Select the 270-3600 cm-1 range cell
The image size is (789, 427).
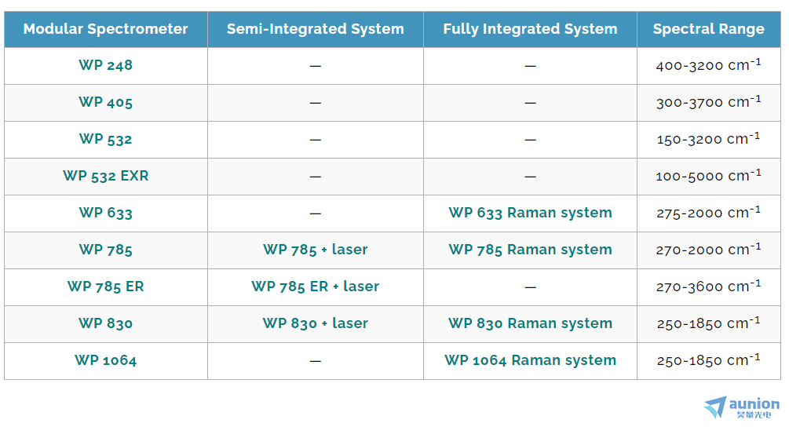[x=708, y=287]
